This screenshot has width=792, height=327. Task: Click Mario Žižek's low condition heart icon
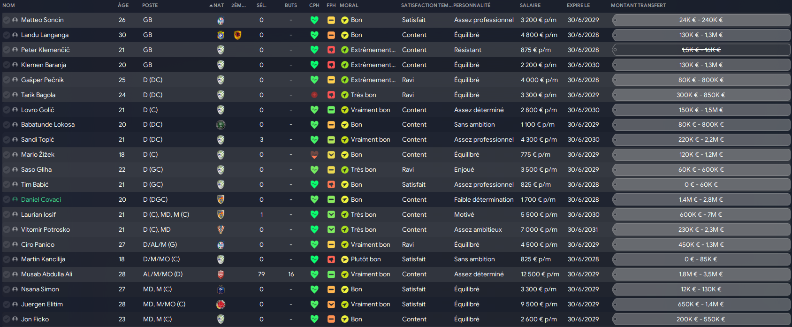pos(314,154)
